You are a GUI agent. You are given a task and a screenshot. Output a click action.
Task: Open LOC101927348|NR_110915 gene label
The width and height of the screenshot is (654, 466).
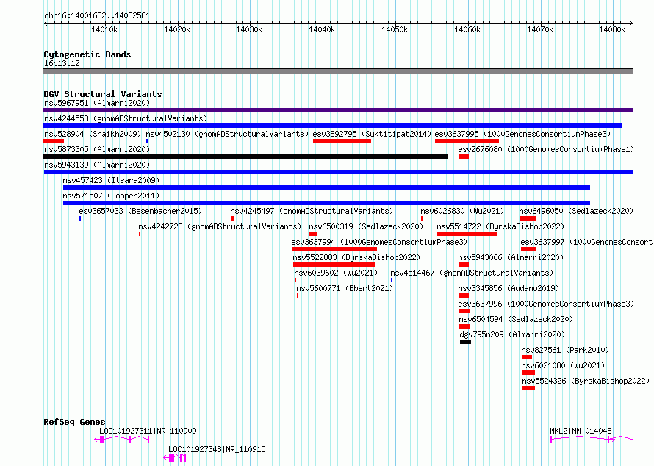pyautogui.click(x=217, y=449)
